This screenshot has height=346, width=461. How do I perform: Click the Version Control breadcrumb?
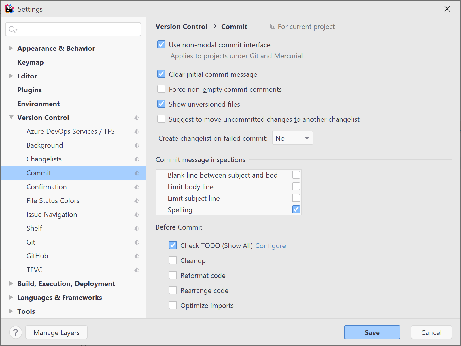[x=182, y=27]
